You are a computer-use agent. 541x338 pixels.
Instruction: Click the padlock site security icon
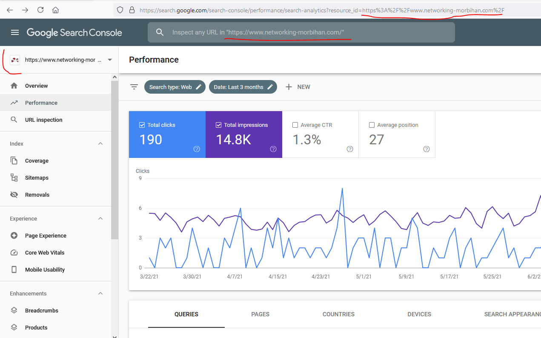[132, 10]
